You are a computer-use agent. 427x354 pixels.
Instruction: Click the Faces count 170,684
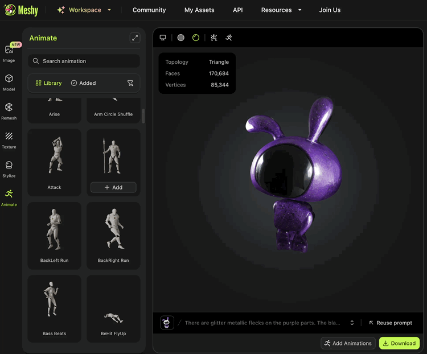[219, 73]
